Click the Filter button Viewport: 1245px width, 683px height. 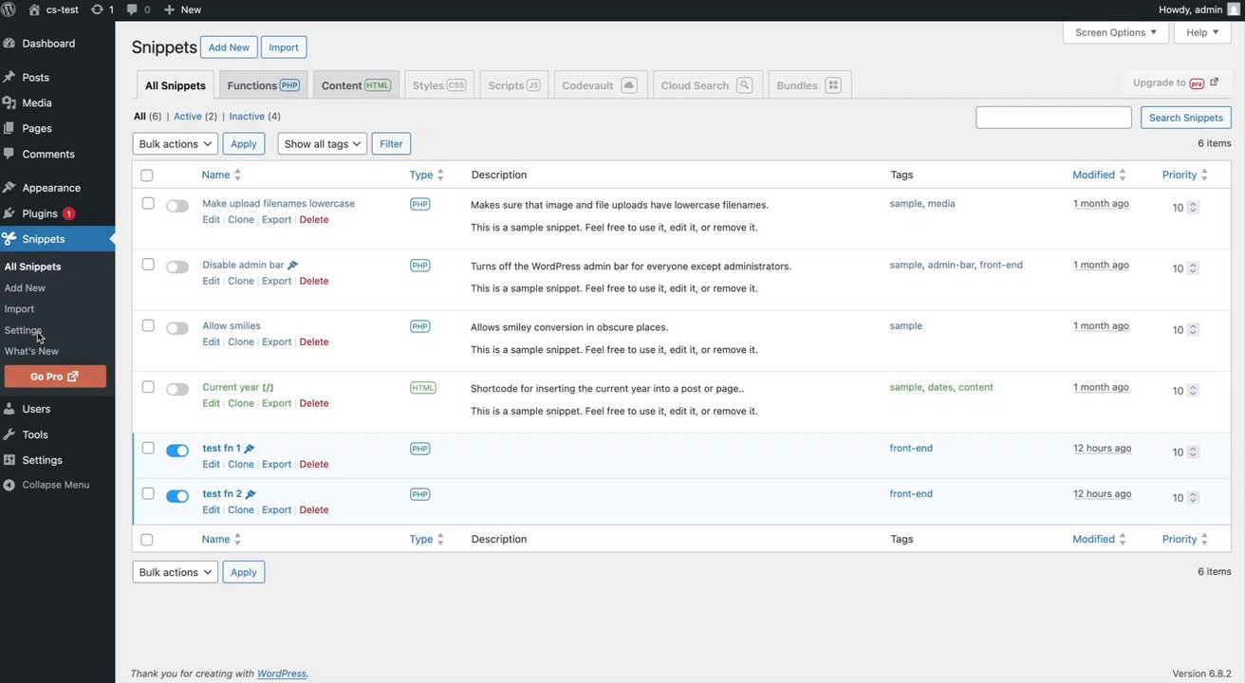[391, 144]
